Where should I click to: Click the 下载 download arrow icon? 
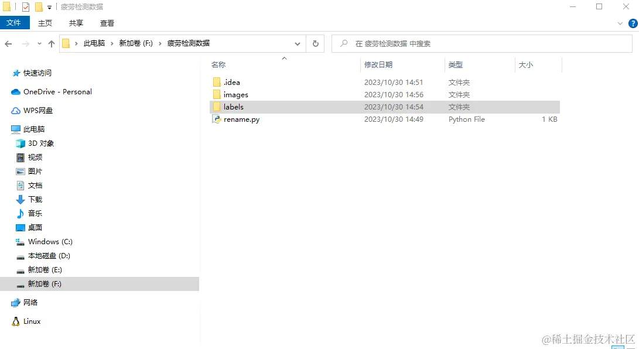(x=20, y=200)
